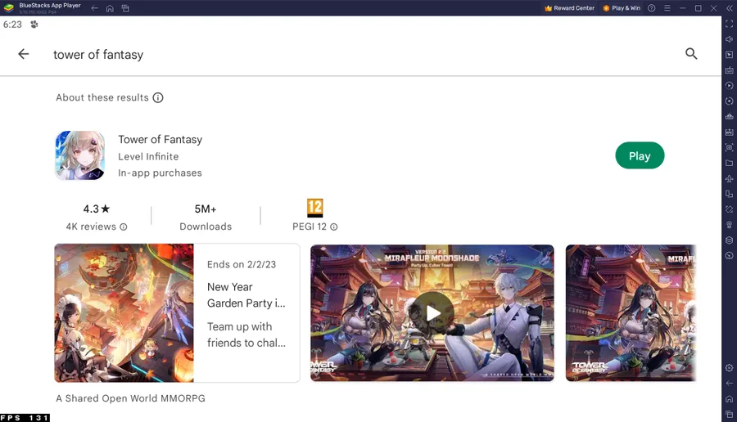Open the partially visible third screenshot

tap(631, 312)
